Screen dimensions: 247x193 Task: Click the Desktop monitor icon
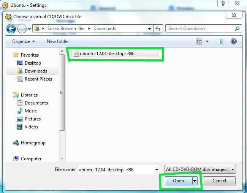point(20,63)
